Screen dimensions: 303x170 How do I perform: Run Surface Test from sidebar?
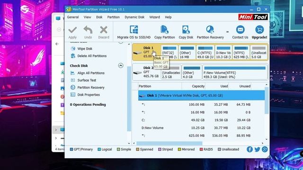pyautogui.click(x=87, y=80)
